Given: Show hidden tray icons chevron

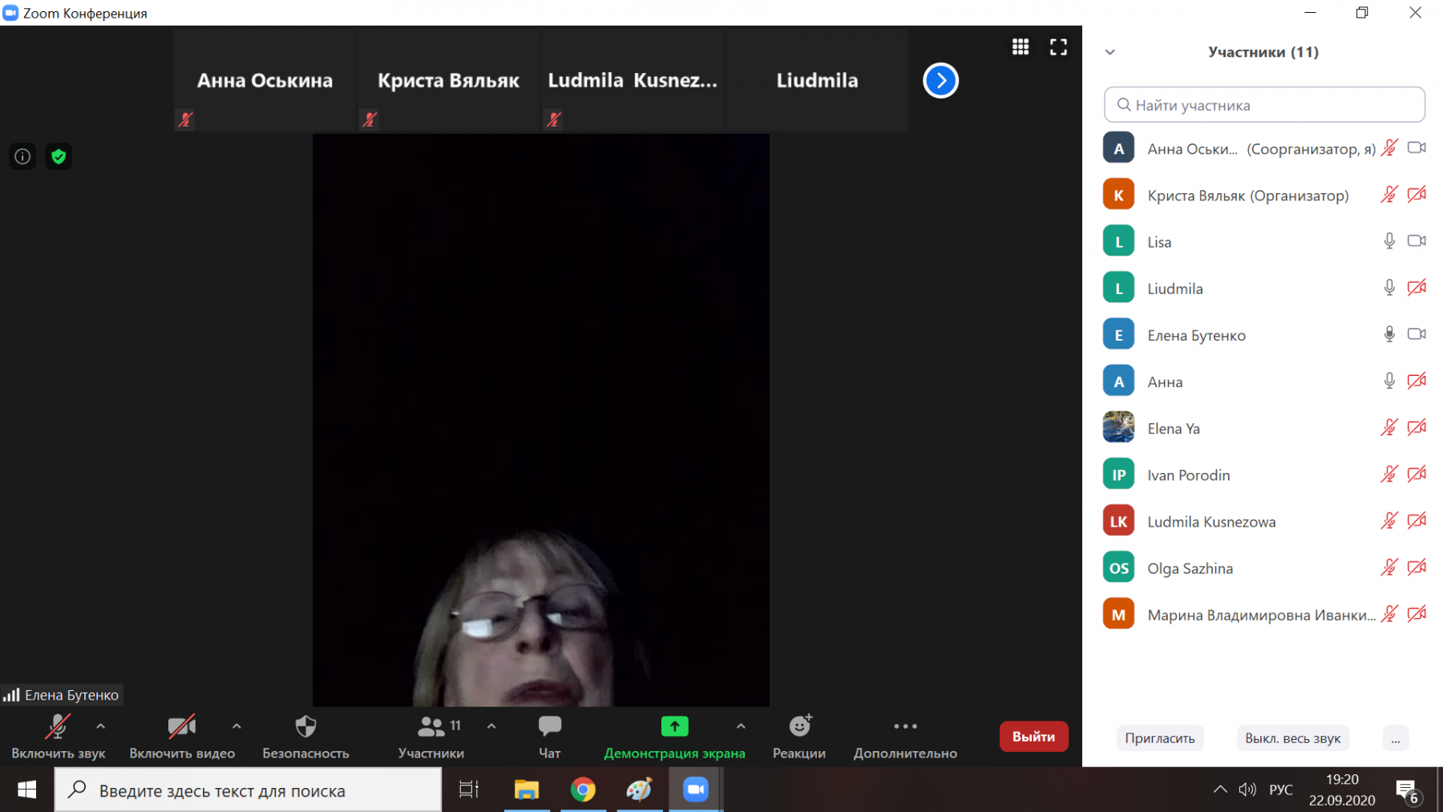Looking at the screenshot, I should click(1220, 790).
